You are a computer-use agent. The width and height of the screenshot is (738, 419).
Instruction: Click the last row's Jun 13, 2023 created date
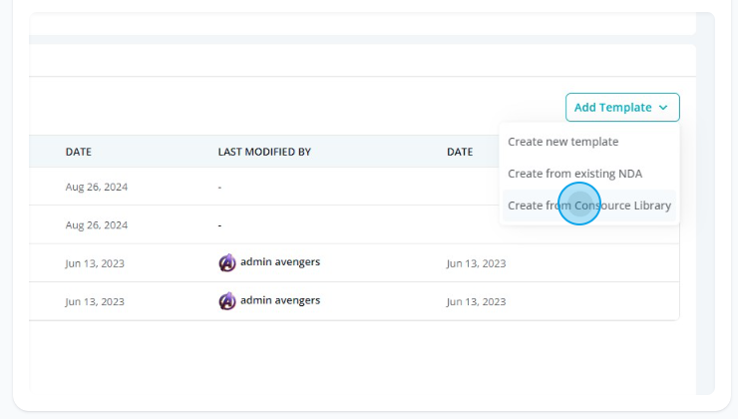95,301
